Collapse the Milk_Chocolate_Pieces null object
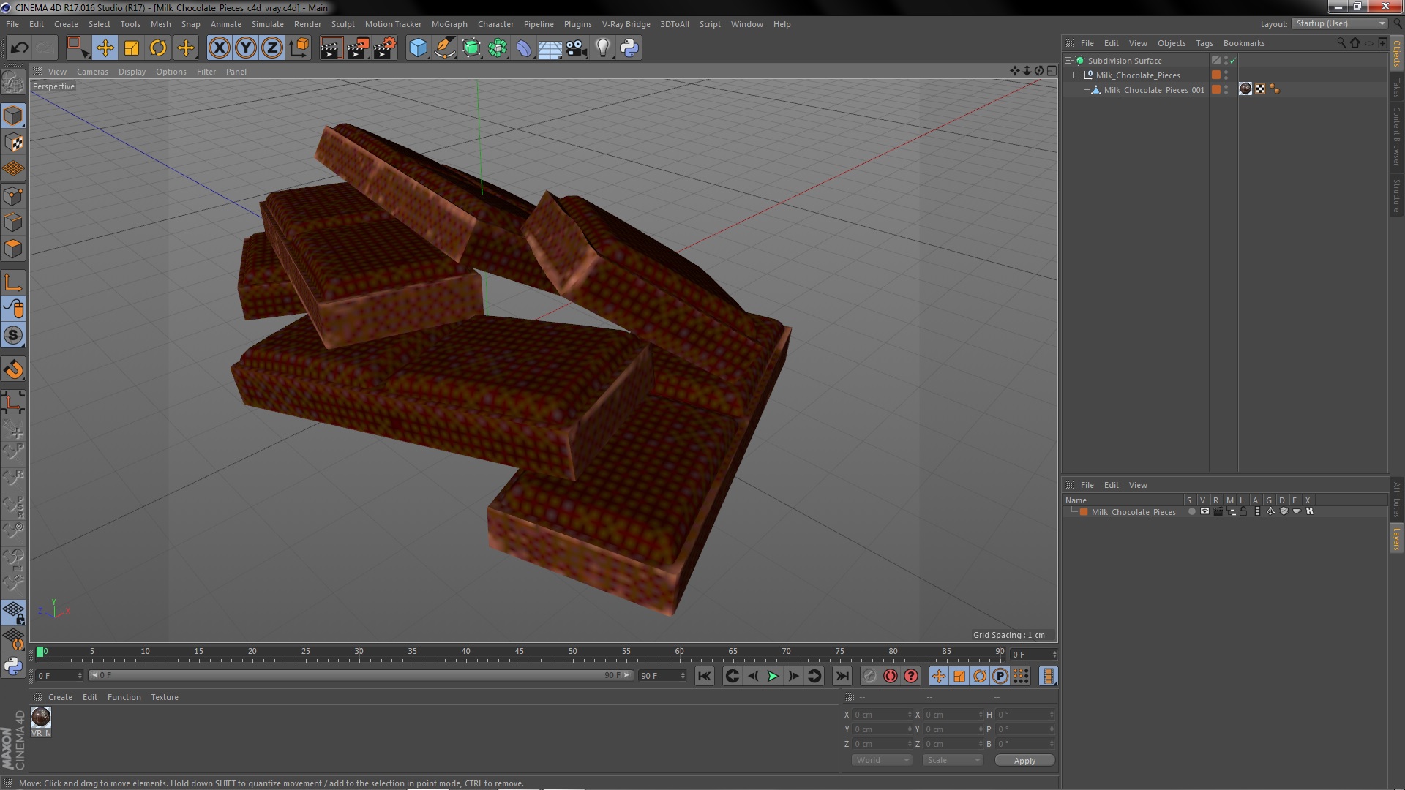1405x790 pixels. pos(1076,75)
